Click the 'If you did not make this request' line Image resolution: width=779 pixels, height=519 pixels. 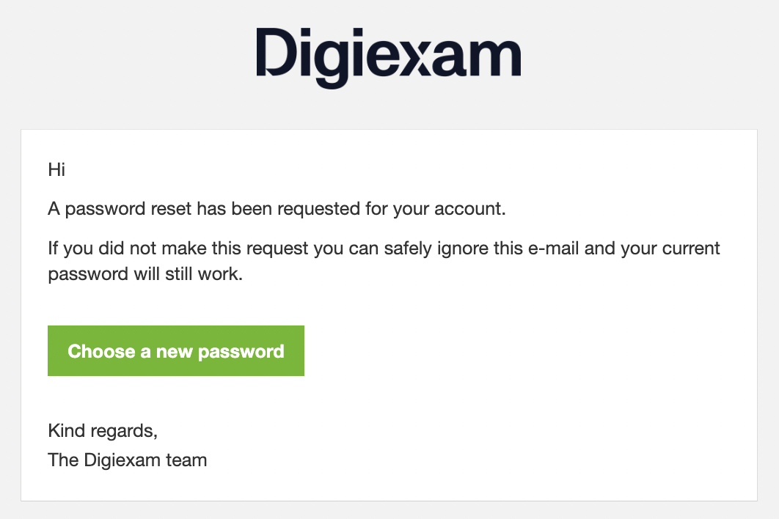click(384, 249)
